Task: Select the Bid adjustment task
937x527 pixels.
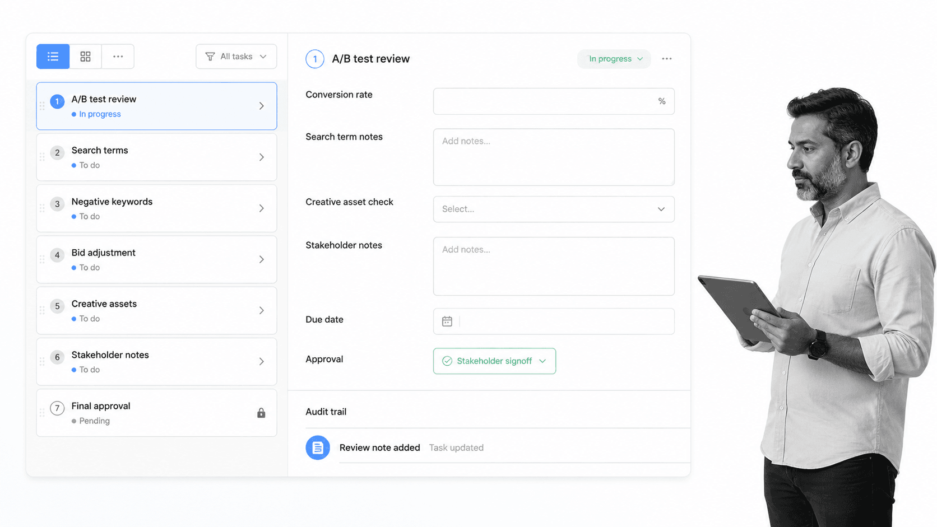Action: tap(156, 259)
